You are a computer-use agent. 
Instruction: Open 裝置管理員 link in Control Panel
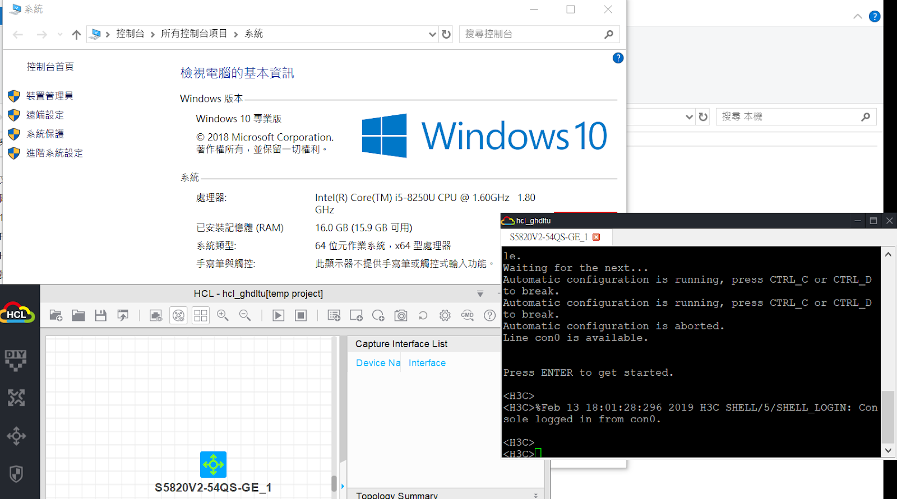tap(49, 96)
